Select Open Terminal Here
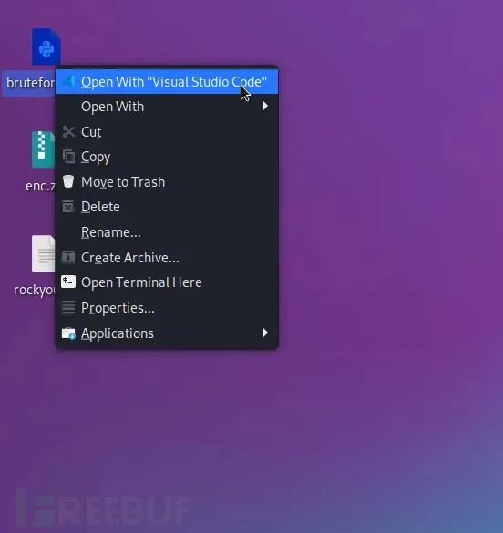Screen dimensions: 503x533 tap(167, 282)
